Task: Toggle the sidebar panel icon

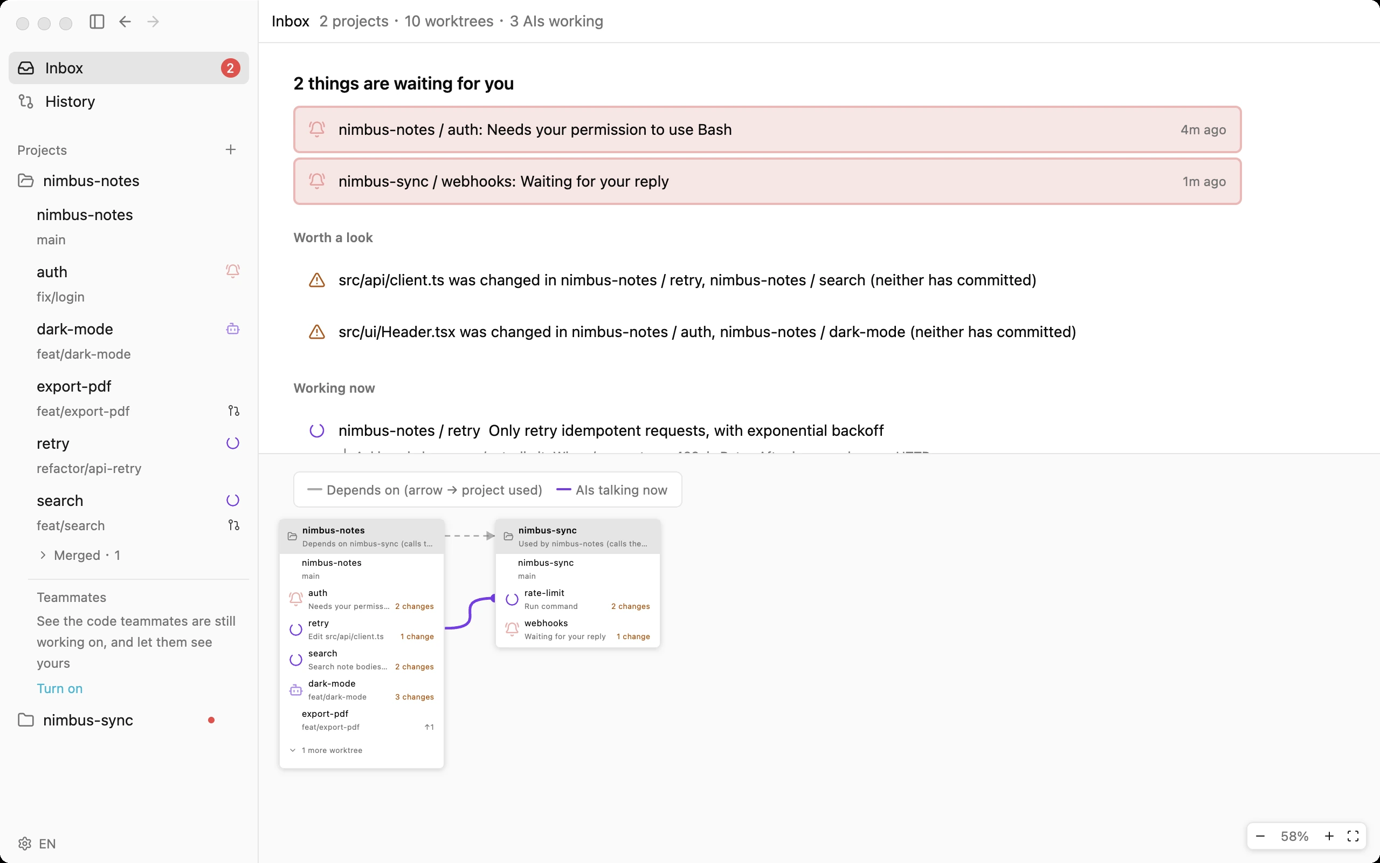Action: coord(97,22)
